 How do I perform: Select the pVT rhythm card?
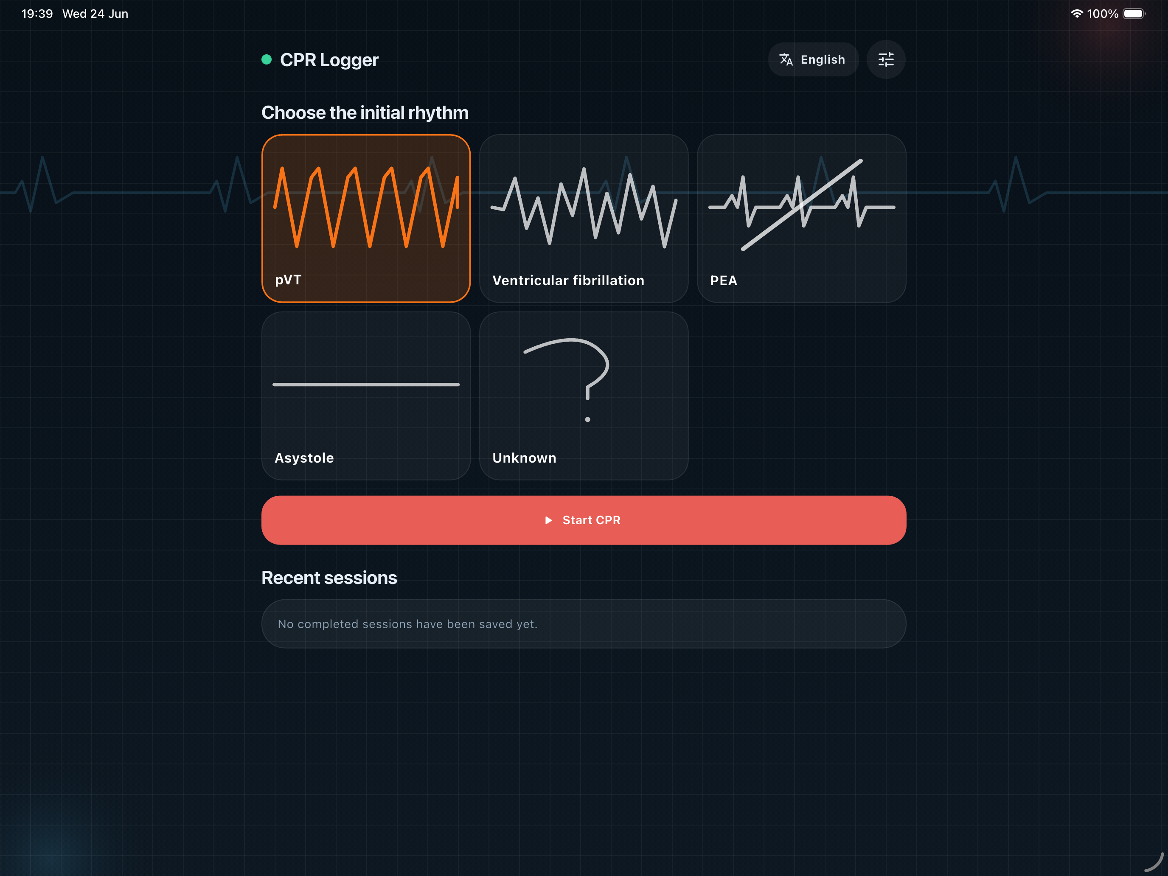point(366,218)
